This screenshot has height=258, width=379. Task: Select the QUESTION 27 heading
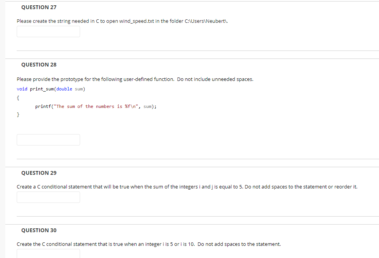[39, 7]
